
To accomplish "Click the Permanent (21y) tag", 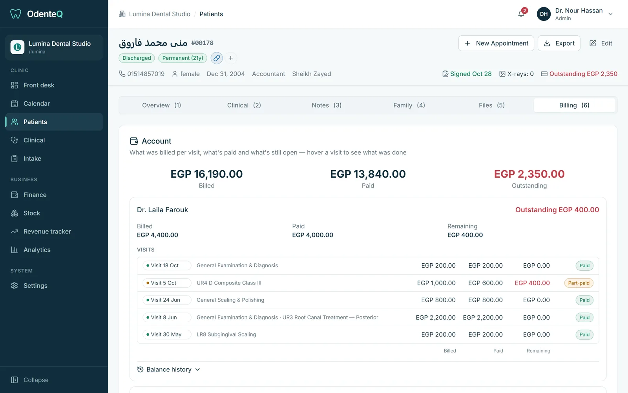I will 183,58.
